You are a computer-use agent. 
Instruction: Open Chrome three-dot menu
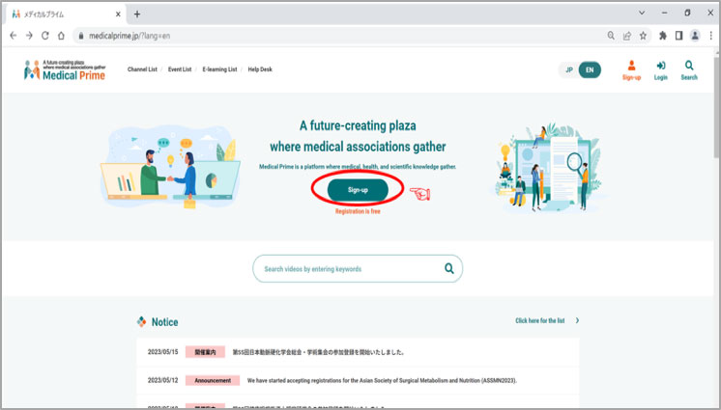[x=711, y=36]
